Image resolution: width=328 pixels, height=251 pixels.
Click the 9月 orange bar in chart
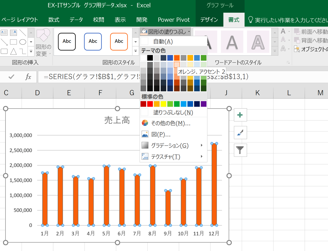(x=168, y=208)
